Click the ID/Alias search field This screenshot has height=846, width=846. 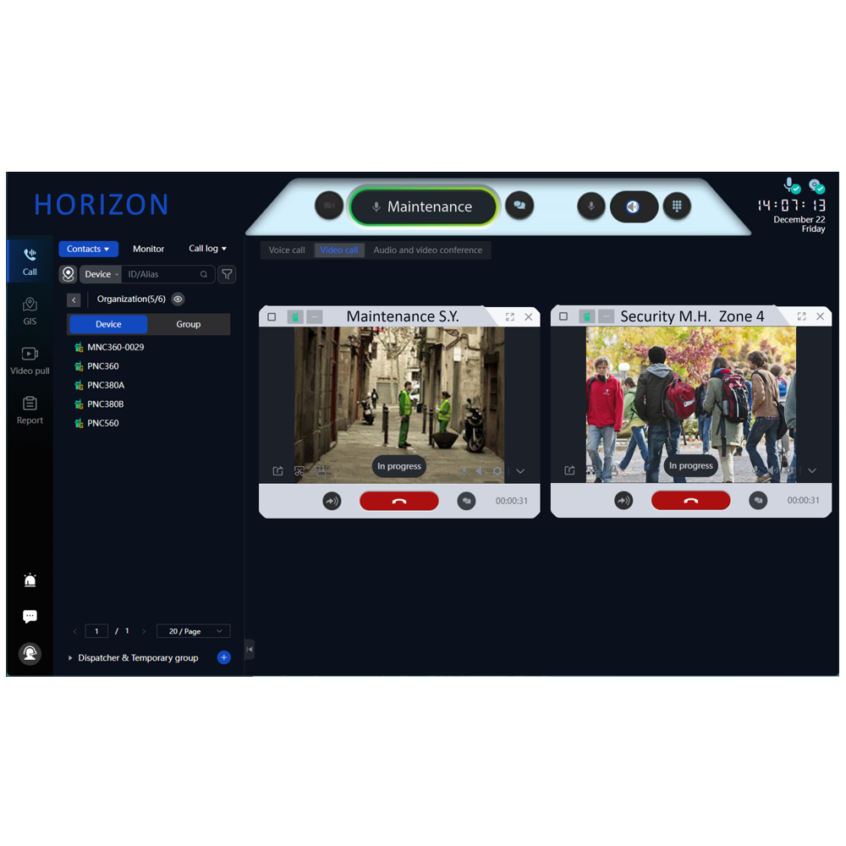tap(161, 274)
